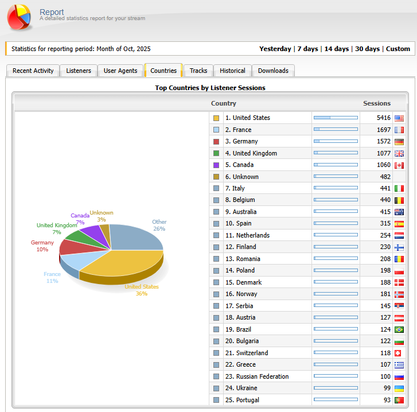Select the Yesterday reporting period
The image size is (417, 412).
(275, 49)
